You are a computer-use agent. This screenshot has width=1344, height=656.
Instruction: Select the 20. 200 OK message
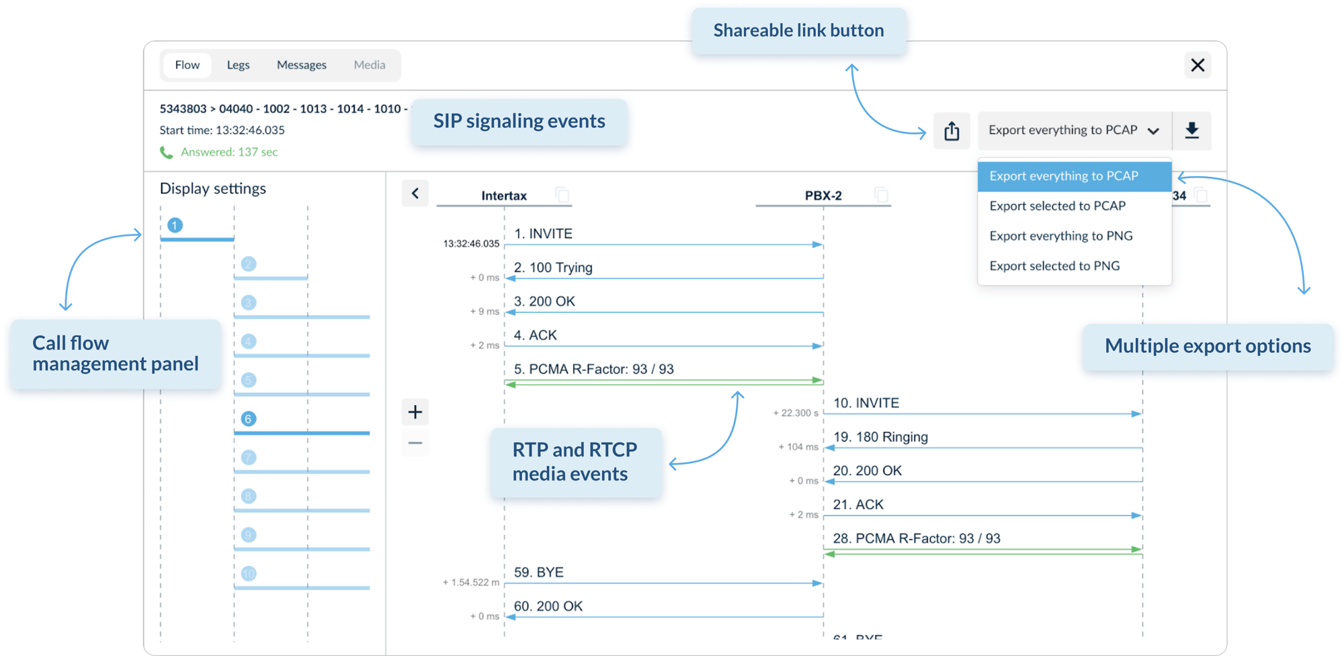867,470
